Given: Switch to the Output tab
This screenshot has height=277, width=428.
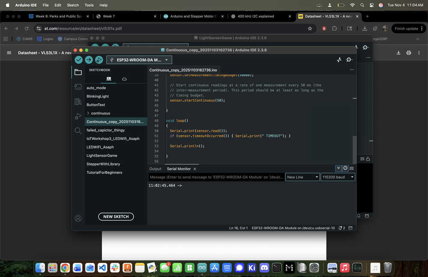Looking at the screenshot, I should (x=155, y=169).
